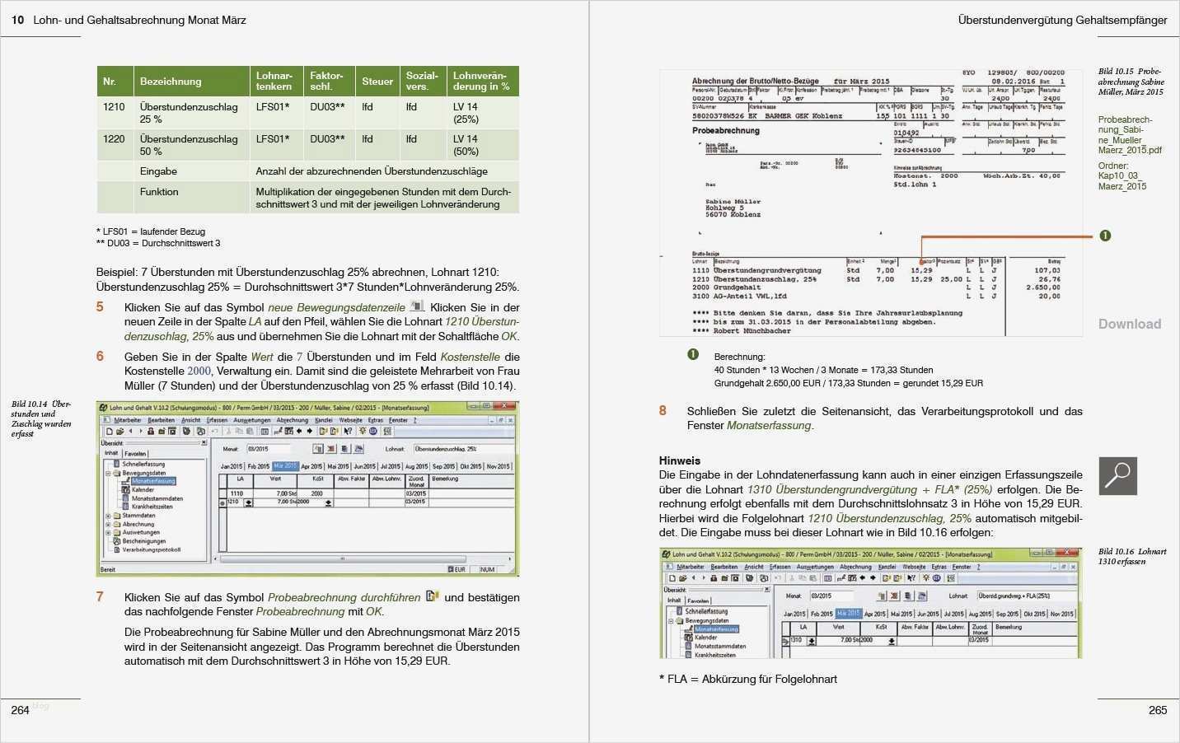Click the Monat field in Bild 10.14 window
1180x743 pixels.
click(x=268, y=449)
